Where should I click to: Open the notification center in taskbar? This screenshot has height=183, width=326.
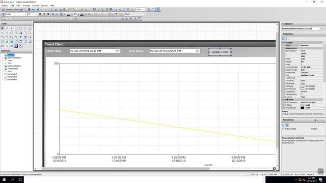click(320, 179)
